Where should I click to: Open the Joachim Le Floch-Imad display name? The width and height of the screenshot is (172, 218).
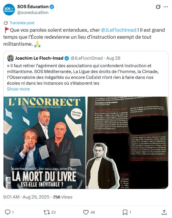coord(39,58)
